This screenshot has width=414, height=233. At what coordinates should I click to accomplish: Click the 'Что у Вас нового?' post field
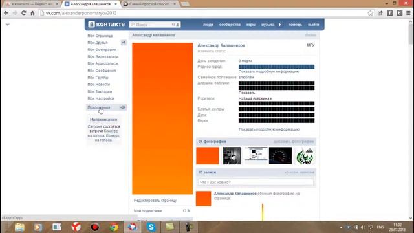coord(256,183)
